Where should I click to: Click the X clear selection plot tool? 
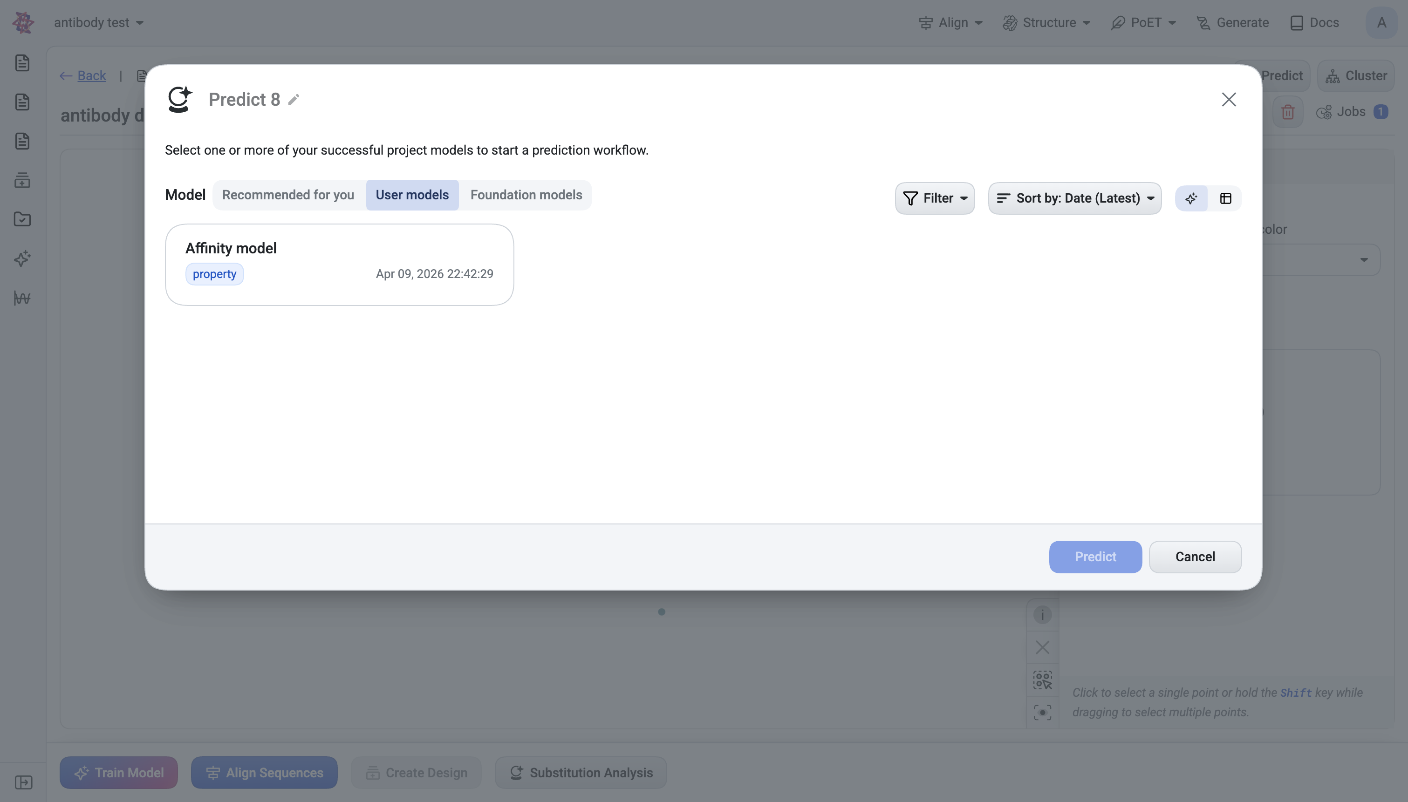click(1042, 647)
